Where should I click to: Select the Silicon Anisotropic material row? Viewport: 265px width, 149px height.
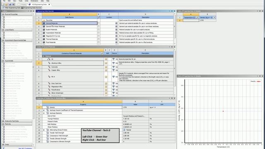(x=73, y=93)
